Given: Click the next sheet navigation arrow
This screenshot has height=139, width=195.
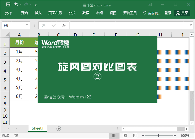Looking at the screenshot, I should click(16, 128).
